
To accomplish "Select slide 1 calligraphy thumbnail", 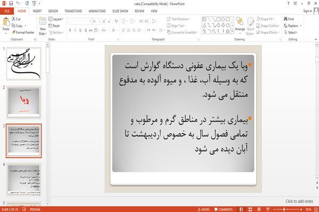I will [x=24, y=64].
